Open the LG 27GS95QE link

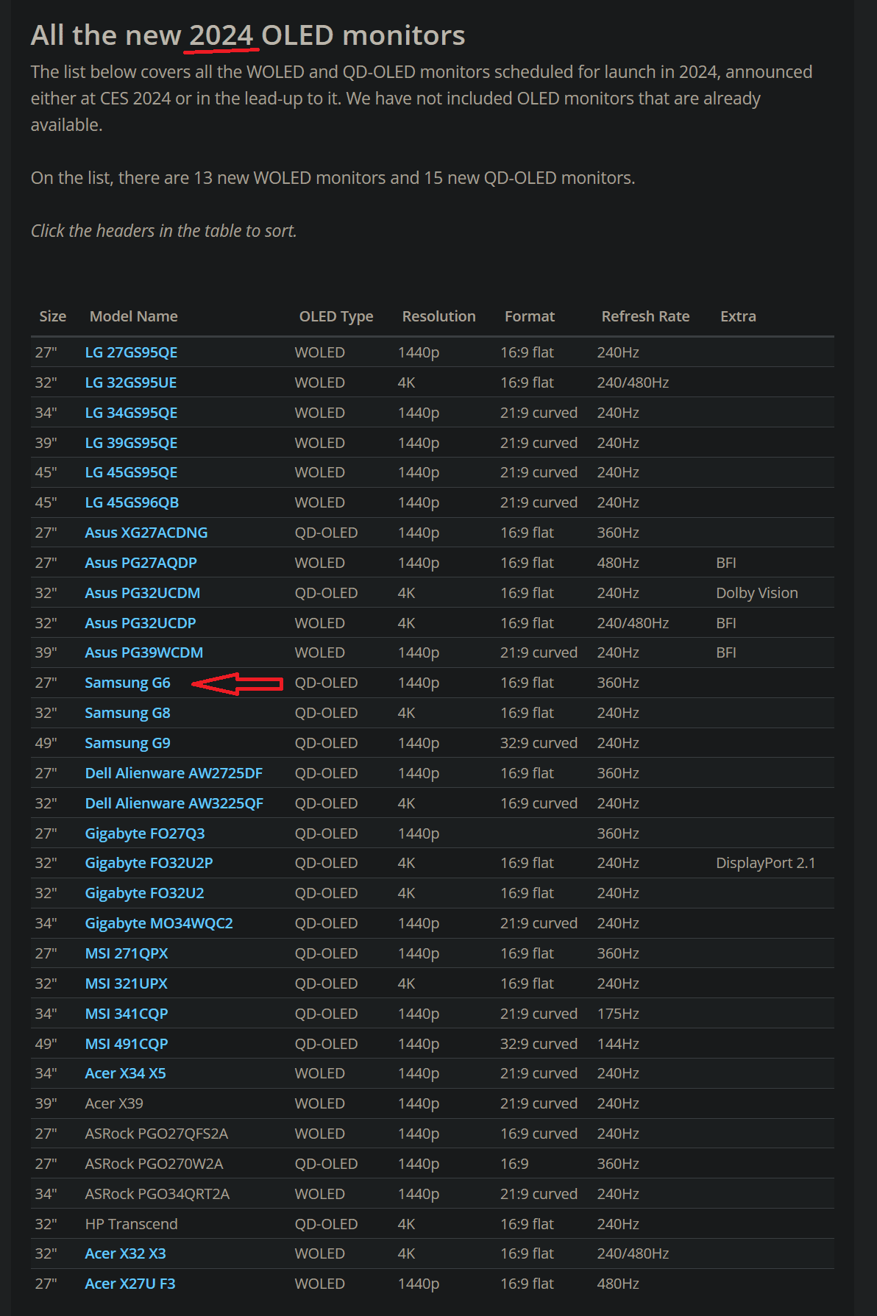pyautogui.click(x=131, y=352)
